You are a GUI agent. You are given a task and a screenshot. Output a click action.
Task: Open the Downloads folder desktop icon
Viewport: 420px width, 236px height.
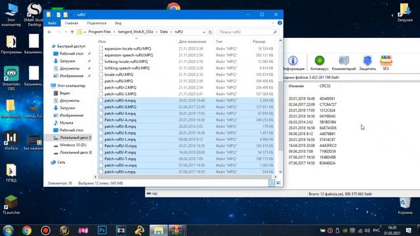click(x=405, y=12)
